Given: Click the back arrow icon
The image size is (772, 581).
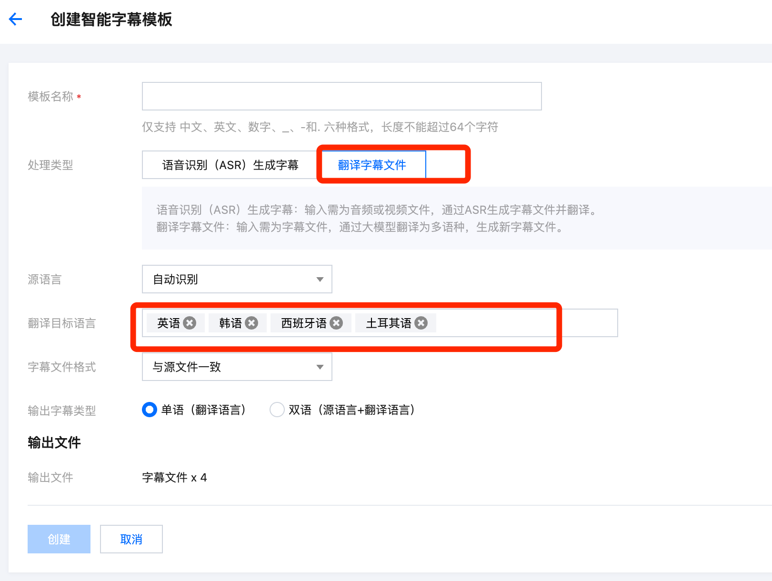Looking at the screenshot, I should (x=16, y=19).
